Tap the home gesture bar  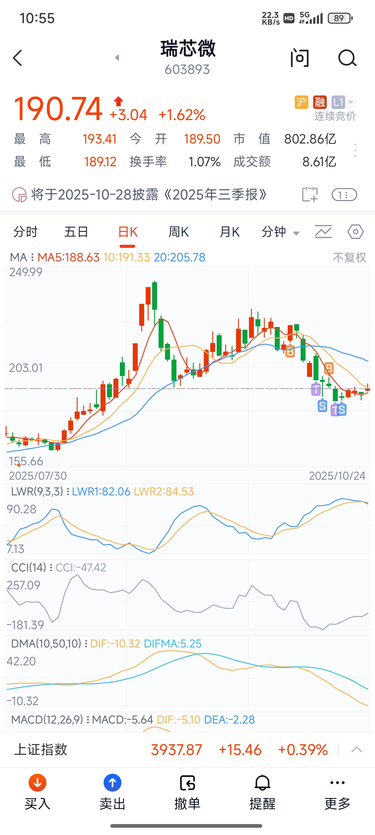tap(186, 825)
